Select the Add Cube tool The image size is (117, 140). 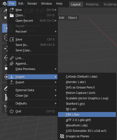[5, 108]
